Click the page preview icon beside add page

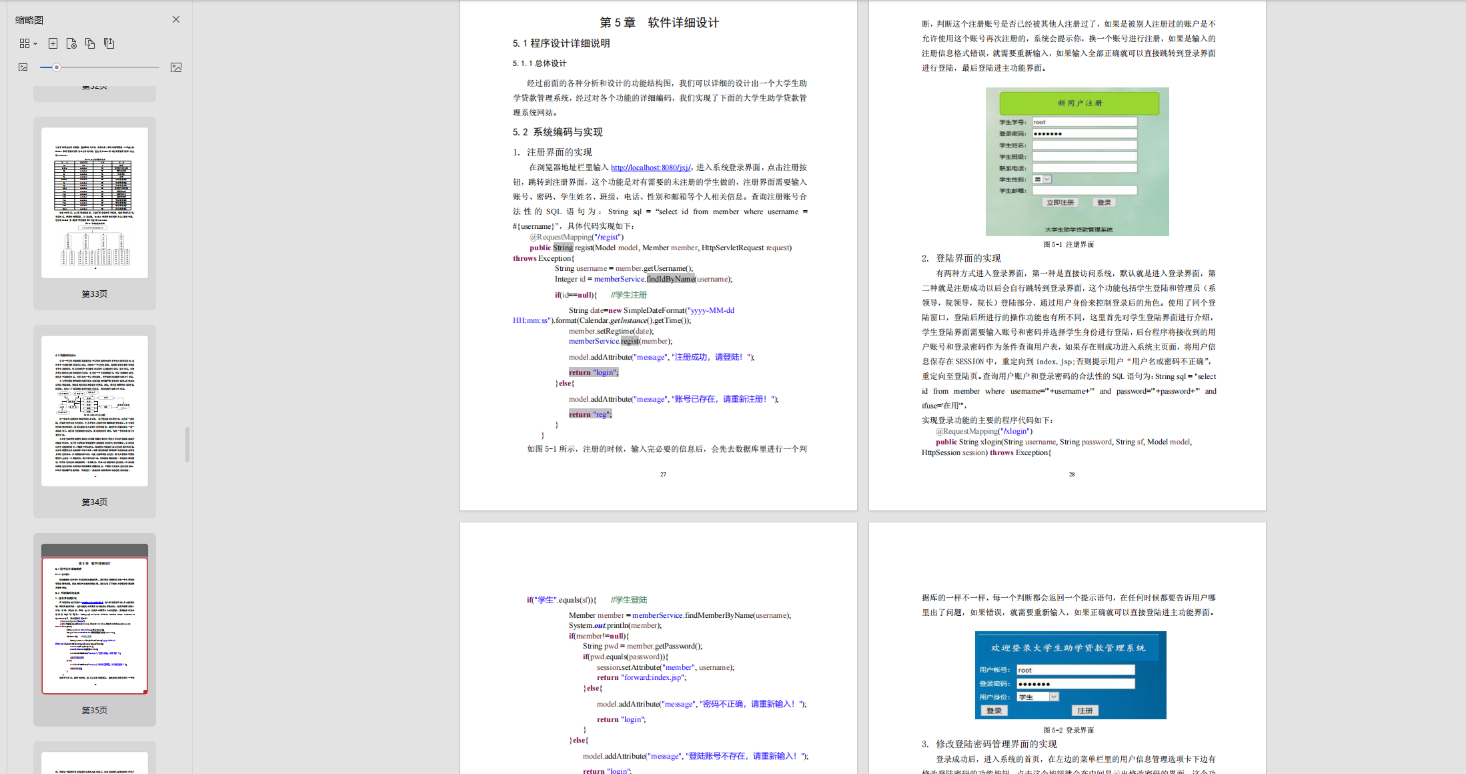point(71,43)
